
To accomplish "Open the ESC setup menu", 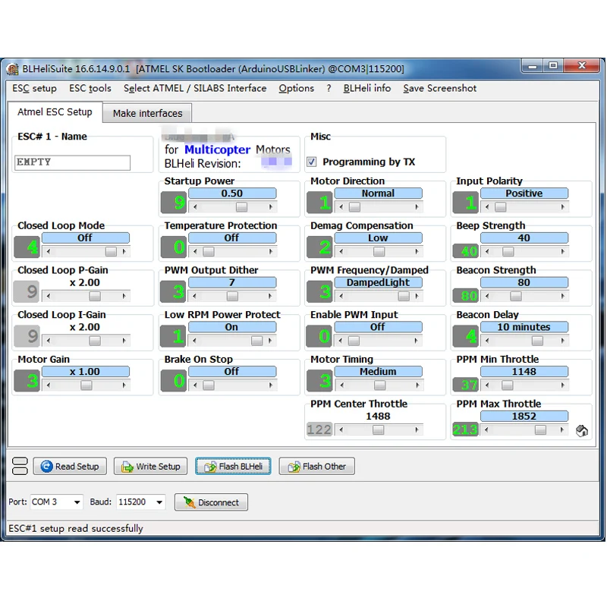I will pyautogui.click(x=34, y=88).
